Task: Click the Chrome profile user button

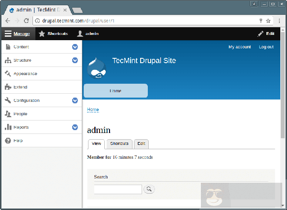Action: pyautogui.click(x=254, y=3)
